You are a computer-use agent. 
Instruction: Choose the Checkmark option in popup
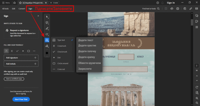[x=63, y=52]
